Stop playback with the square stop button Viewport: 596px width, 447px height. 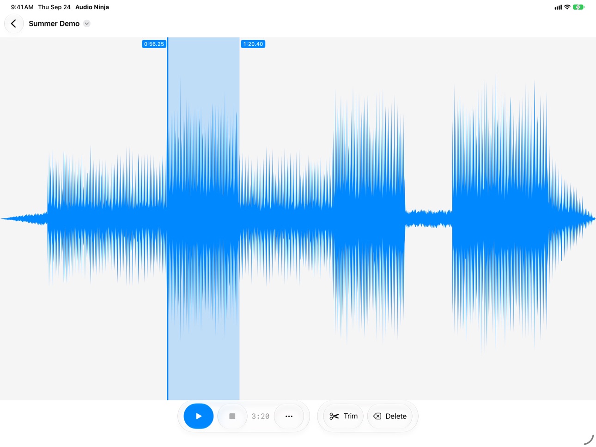[232, 416]
